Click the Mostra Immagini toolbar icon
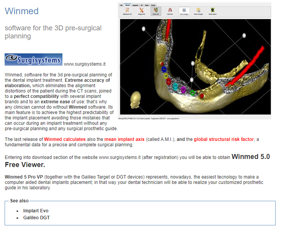The height and width of the screenshot is (230, 281). click(x=199, y=12)
